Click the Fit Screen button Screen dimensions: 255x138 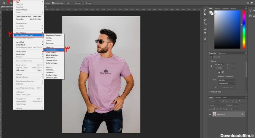[77, 3]
